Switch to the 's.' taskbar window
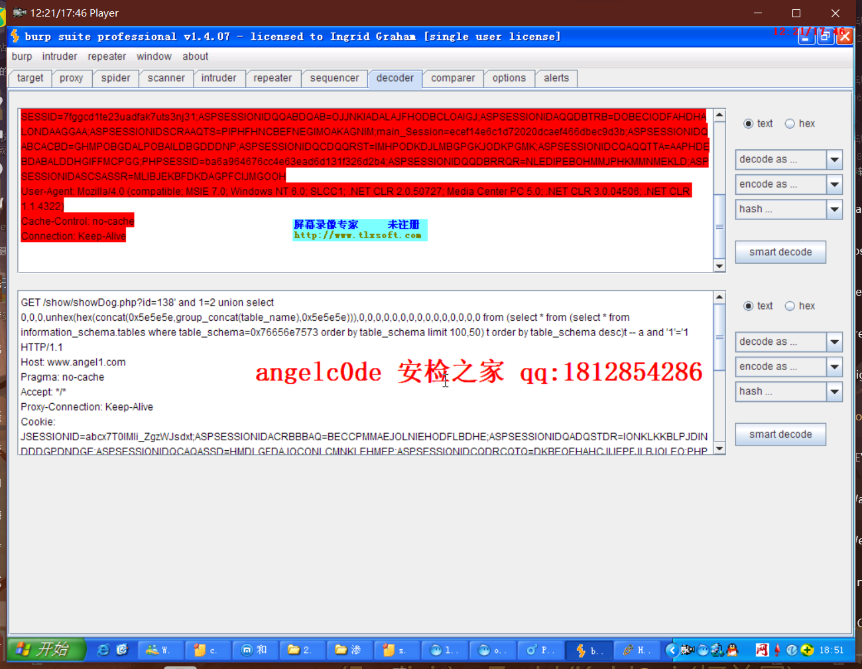 [397, 650]
